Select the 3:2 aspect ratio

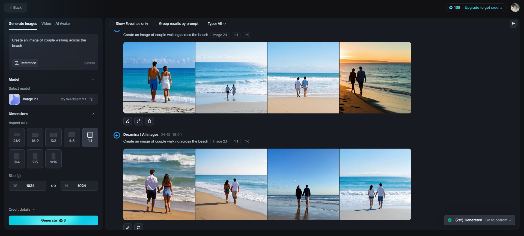pyautogui.click(x=53, y=138)
